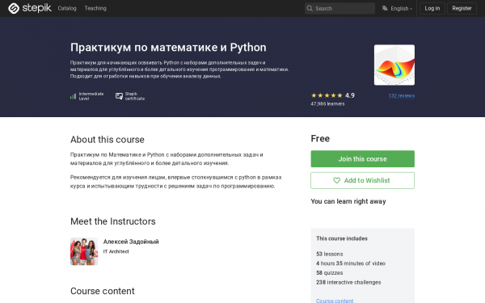The height and width of the screenshot is (303, 485).
Task: Click the course title Практикум по математике и Python
Action: pyautogui.click(x=168, y=48)
